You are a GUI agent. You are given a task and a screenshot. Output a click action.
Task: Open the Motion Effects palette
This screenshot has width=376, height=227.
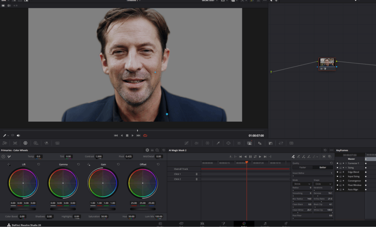click(57, 143)
